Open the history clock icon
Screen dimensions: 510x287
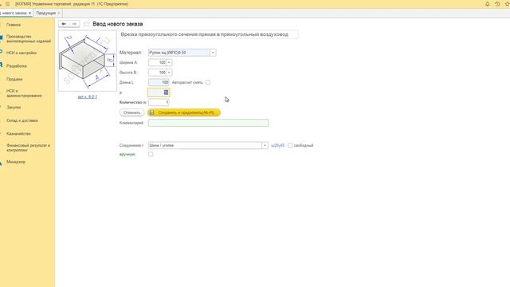497,4
